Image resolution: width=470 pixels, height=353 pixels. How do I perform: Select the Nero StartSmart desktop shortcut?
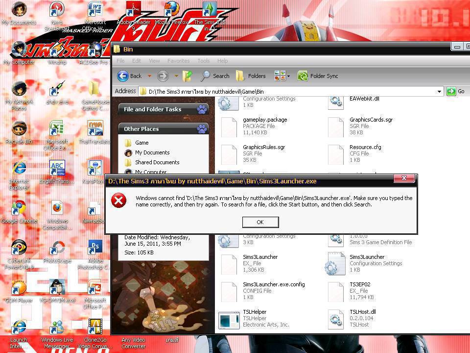click(x=57, y=16)
